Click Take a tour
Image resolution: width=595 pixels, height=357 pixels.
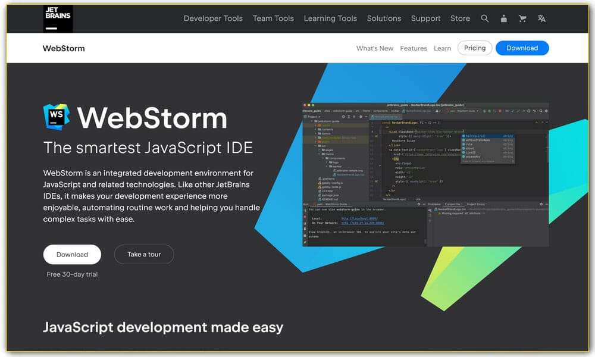coord(144,254)
